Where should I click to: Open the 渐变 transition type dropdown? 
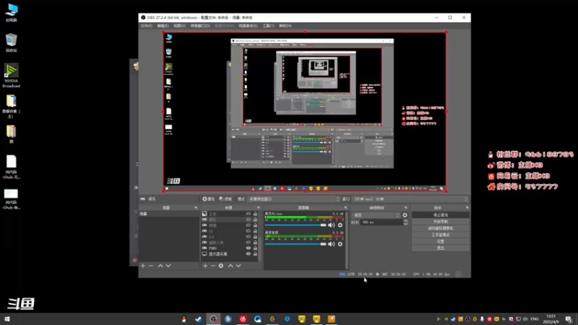point(376,215)
